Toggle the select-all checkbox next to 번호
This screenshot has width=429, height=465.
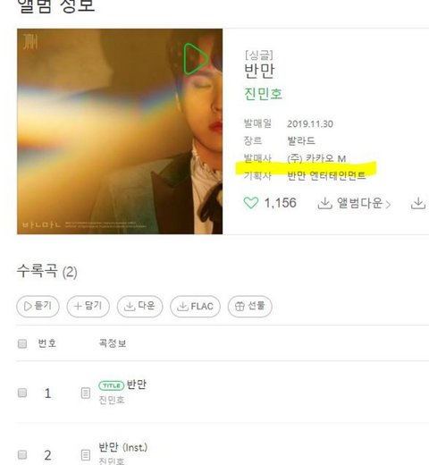pos(22,343)
